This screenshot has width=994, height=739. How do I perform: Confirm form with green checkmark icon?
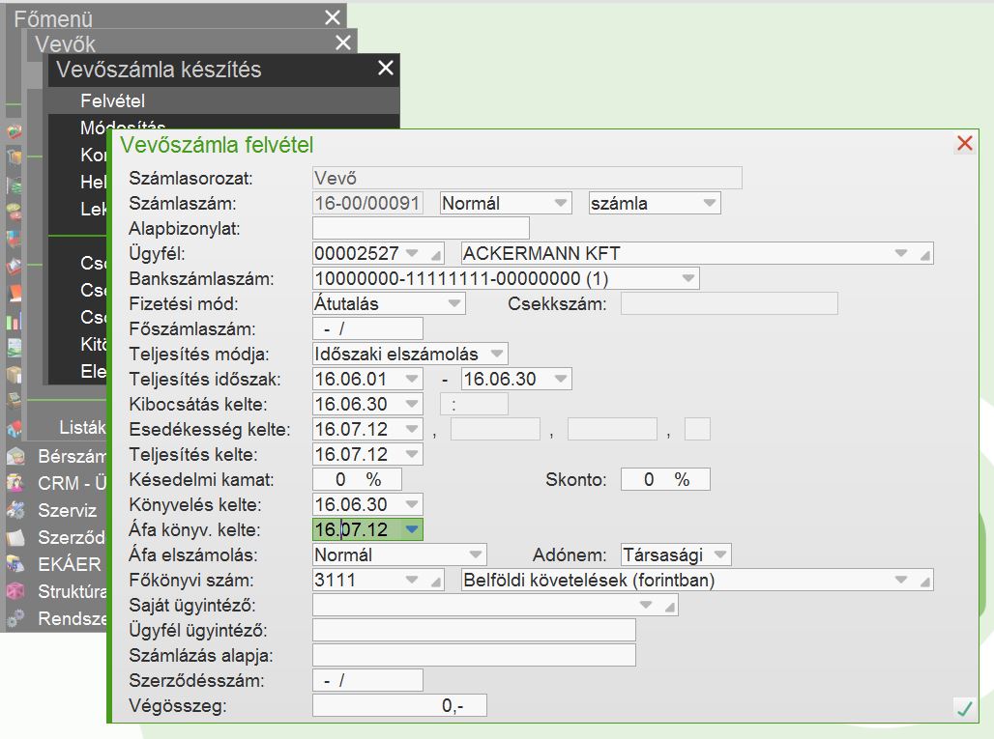[x=964, y=708]
